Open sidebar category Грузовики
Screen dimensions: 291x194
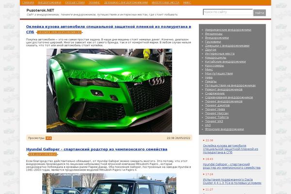(213, 42)
